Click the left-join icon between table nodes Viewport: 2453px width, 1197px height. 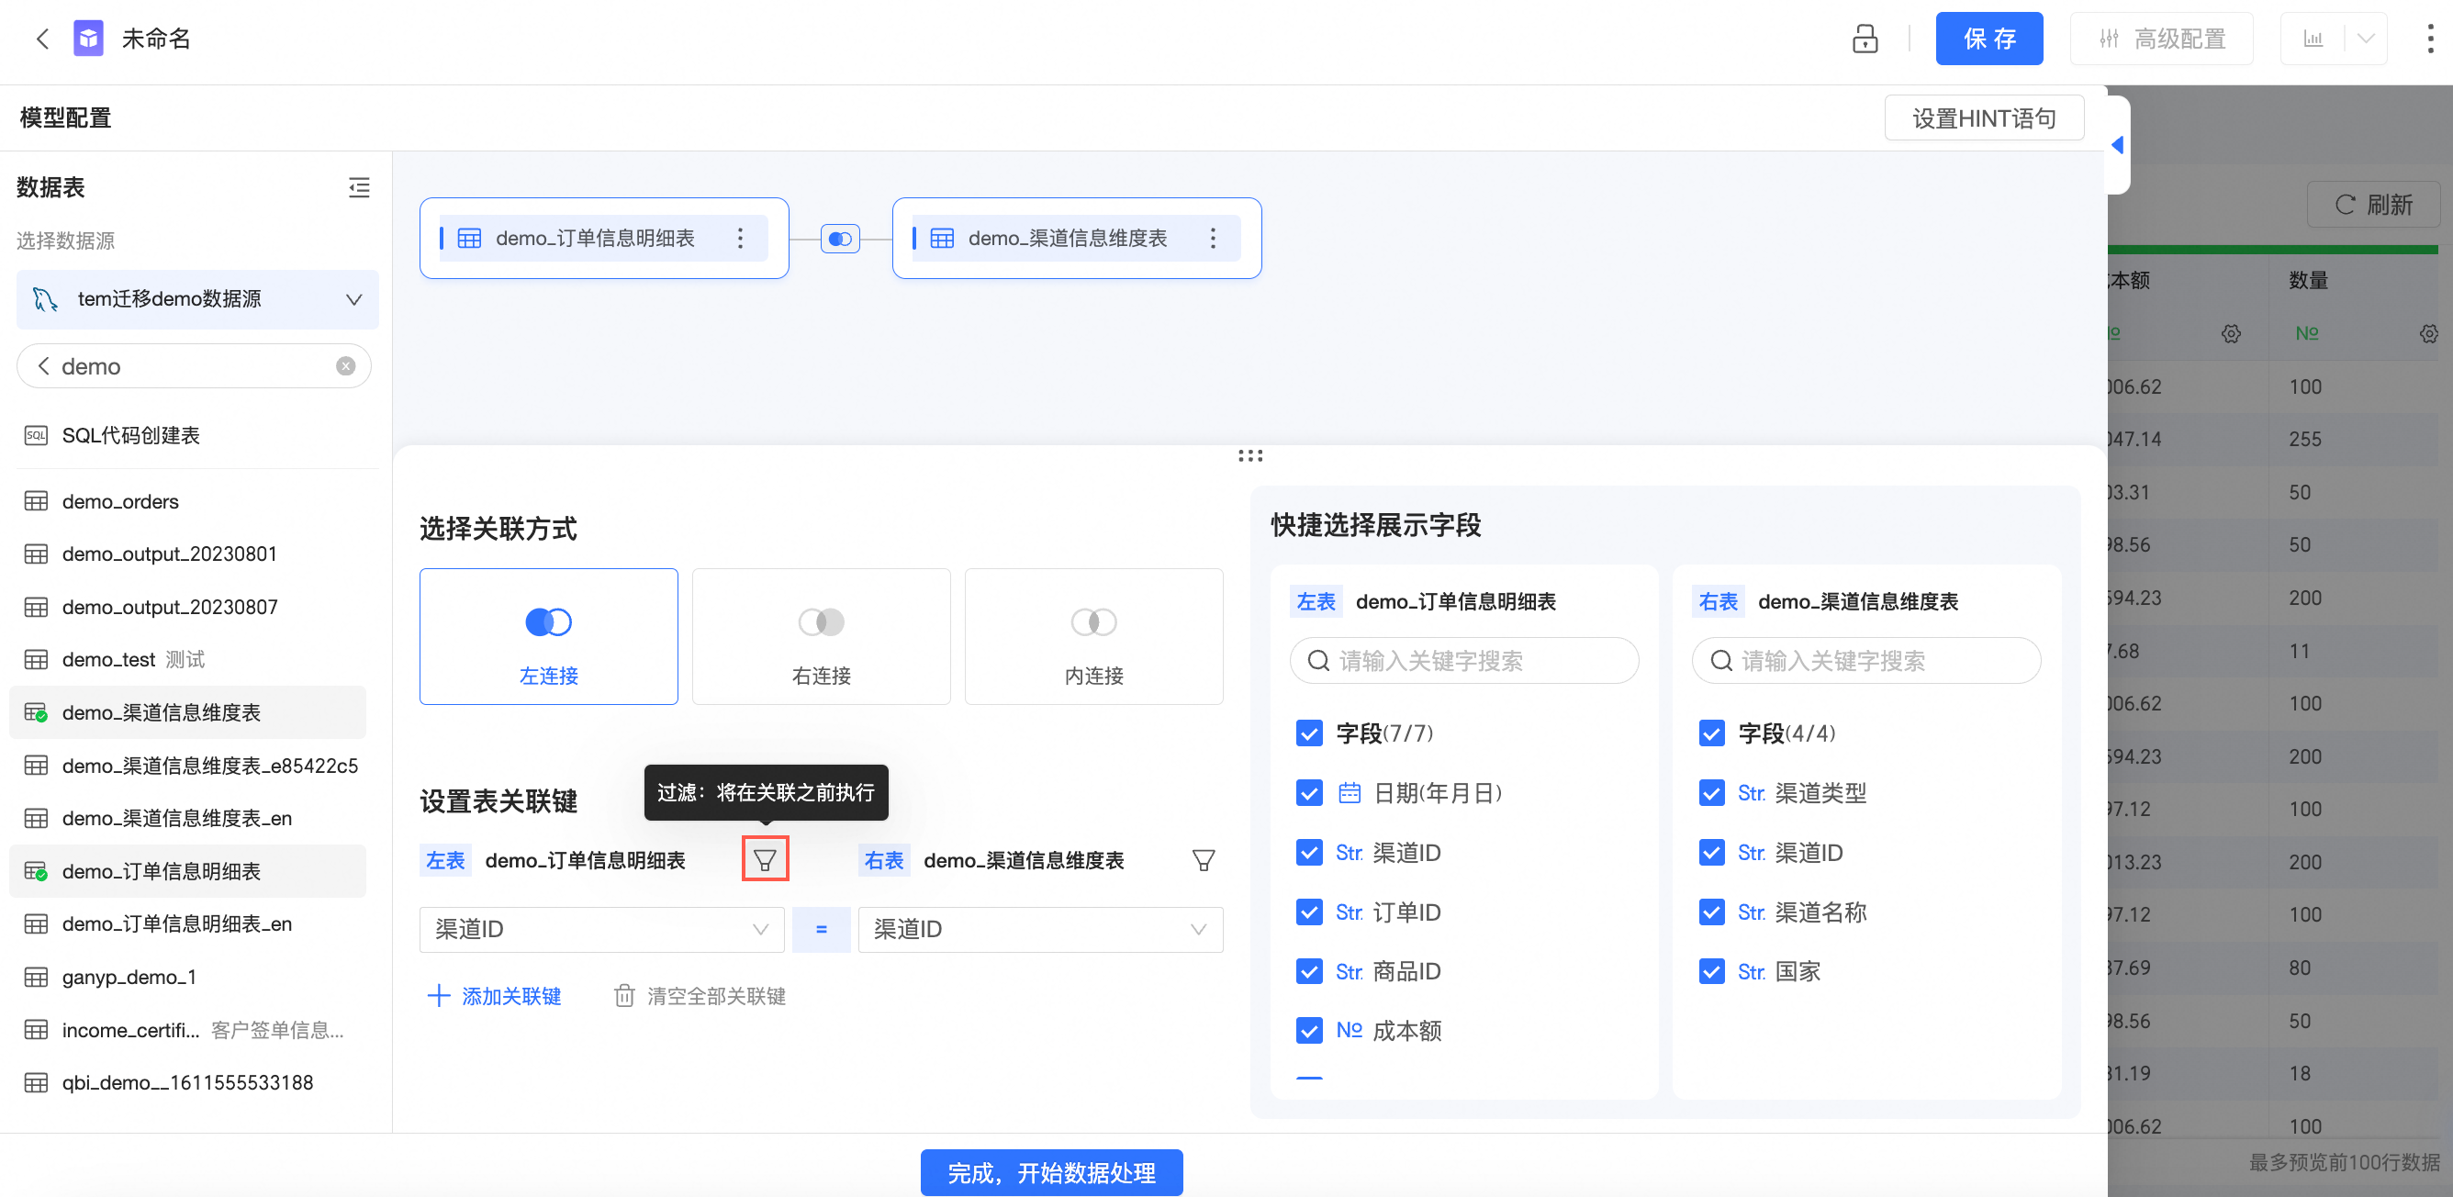840,238
